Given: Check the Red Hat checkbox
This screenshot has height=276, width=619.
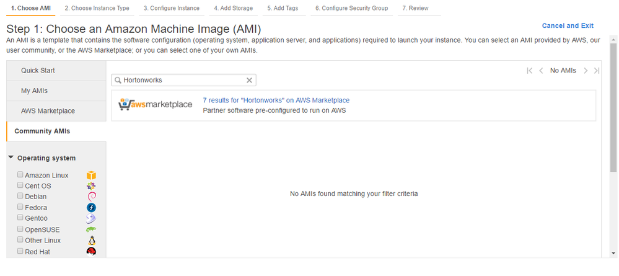Looking at the screenshot, I should coord(20,251).
